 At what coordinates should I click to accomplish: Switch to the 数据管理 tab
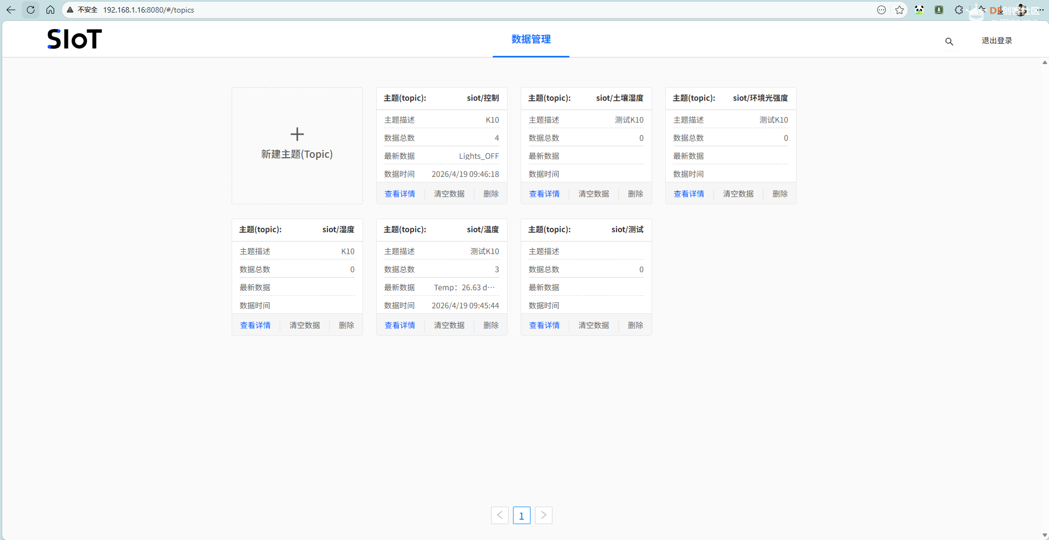click(x=530, y=39)
